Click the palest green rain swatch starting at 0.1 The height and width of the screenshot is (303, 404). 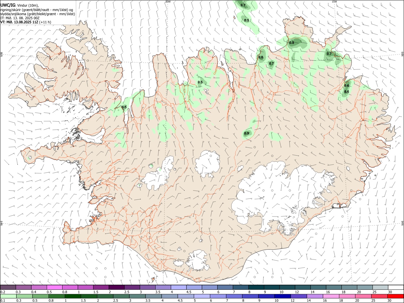[8, 296]
